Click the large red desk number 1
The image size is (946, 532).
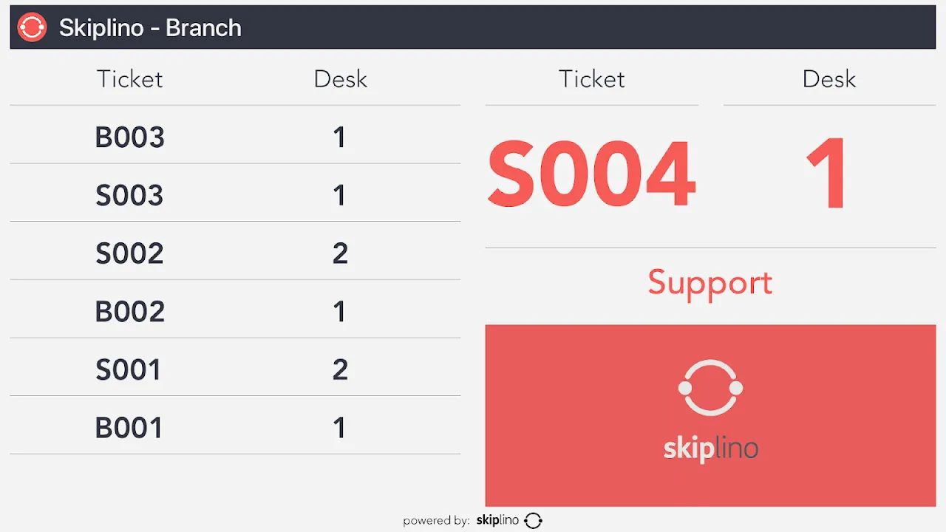click(x=828, y=174)
